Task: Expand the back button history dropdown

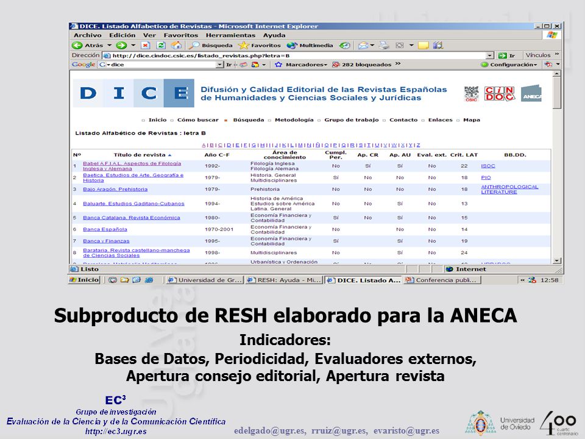Action: (109, 46)
